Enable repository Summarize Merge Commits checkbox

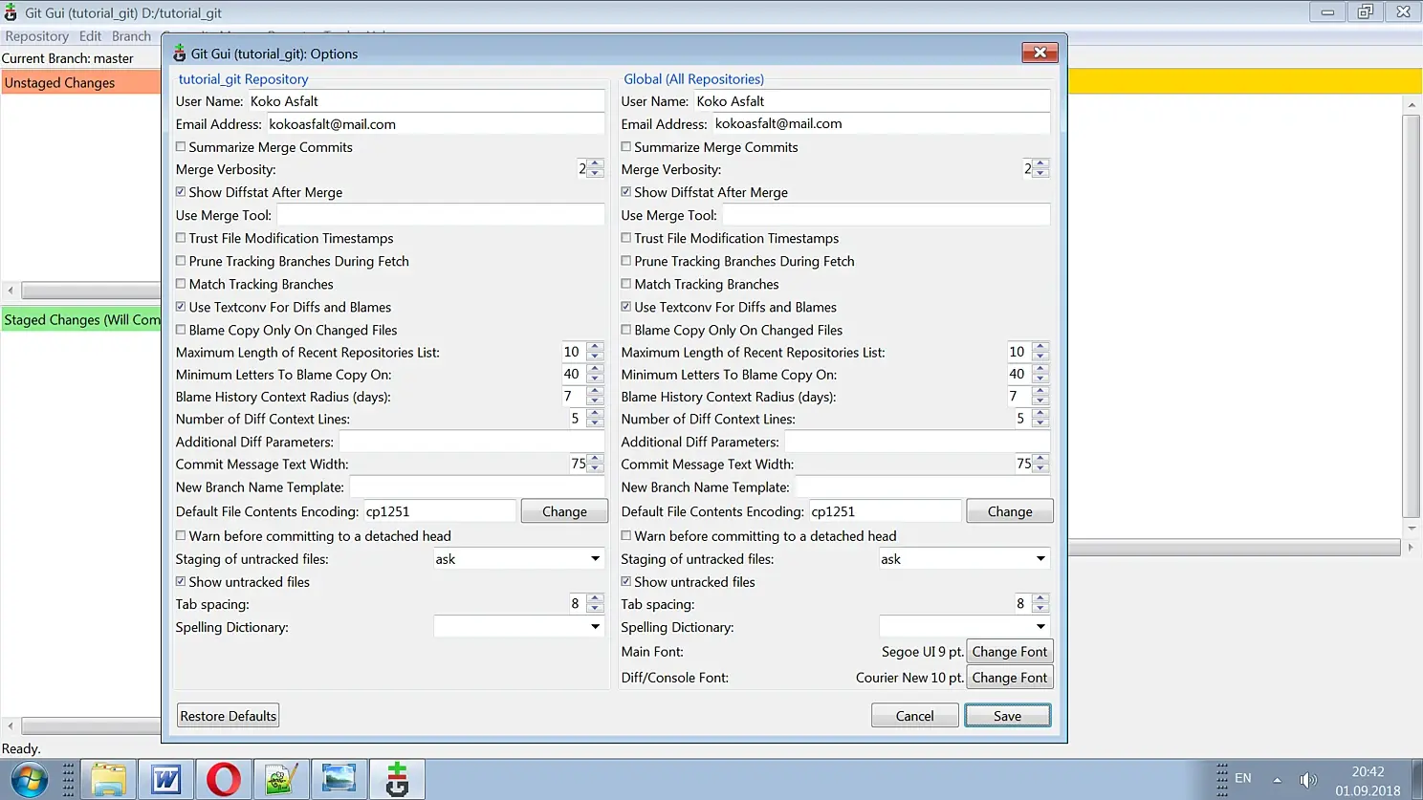(181, 147)
